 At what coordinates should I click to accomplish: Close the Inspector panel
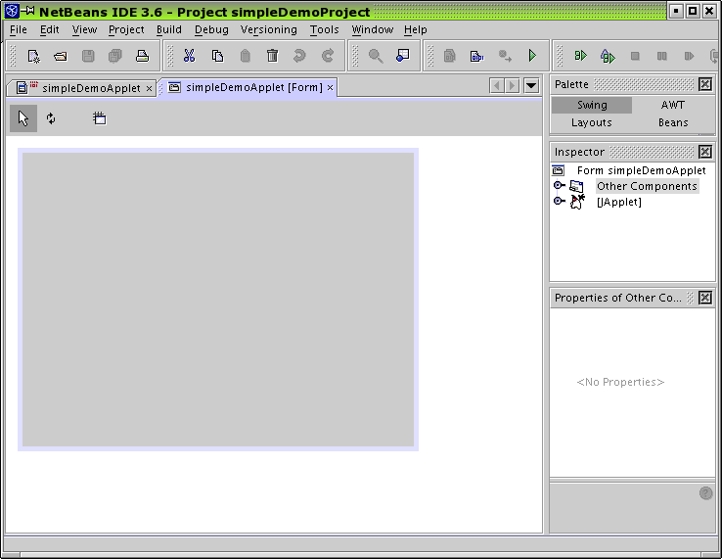pyautogui.click(x=705, y=152)
